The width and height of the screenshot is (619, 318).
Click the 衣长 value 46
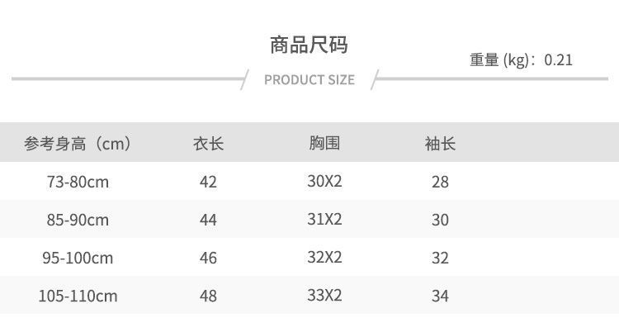pos(208,258)
